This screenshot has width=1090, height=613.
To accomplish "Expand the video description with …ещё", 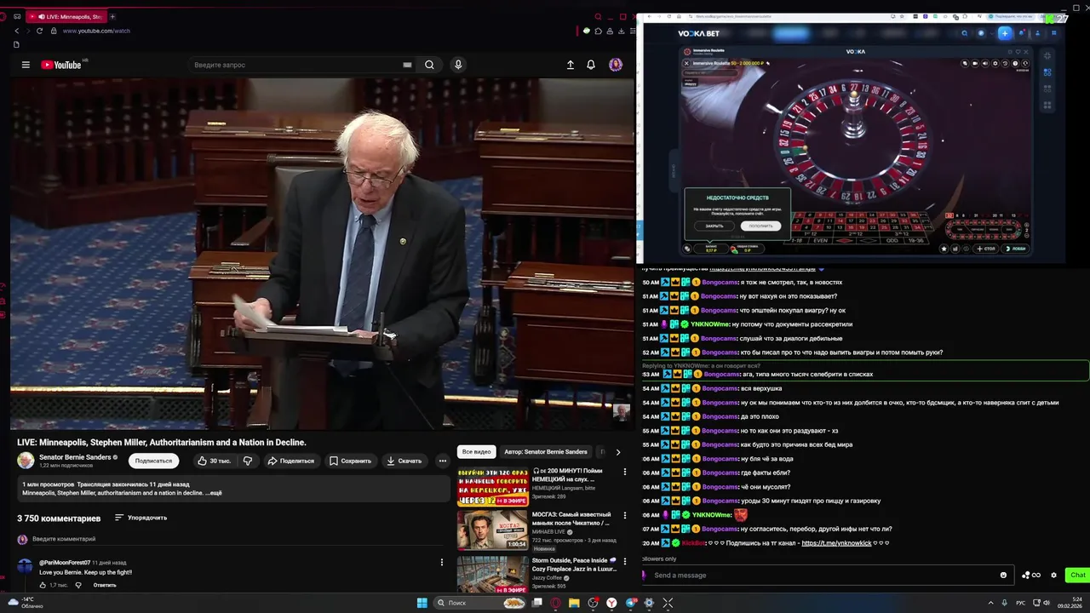I will [x=214, y=493].
